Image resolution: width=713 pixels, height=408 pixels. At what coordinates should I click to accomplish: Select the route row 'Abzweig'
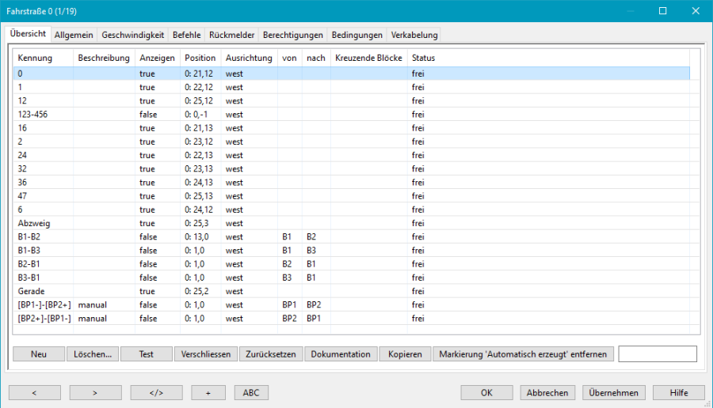pyautogui.click(x=34, y=224)
